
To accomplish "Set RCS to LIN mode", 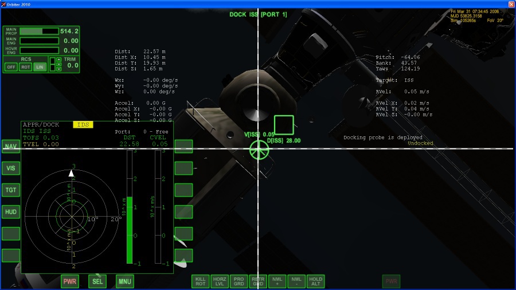I will point(40,67).
